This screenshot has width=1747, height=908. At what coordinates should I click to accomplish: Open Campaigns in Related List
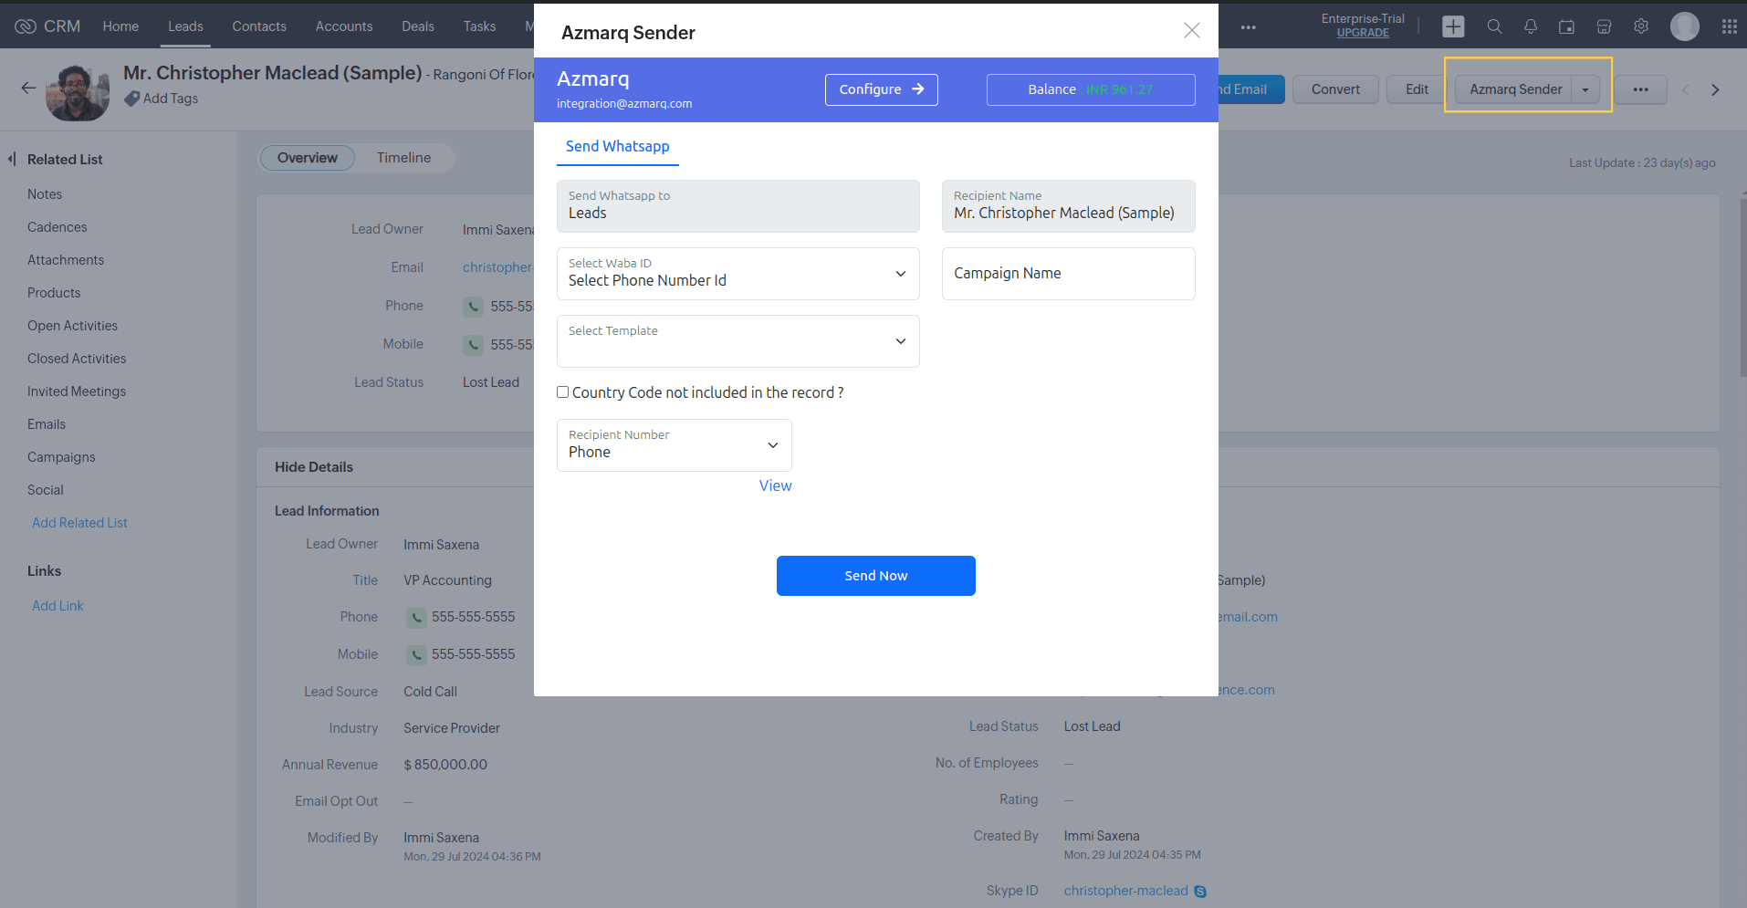61,457
